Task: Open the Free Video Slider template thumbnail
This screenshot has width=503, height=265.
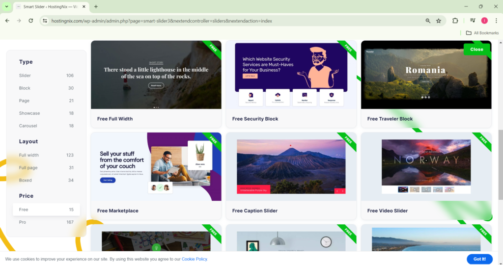Action: click(426, 167)
